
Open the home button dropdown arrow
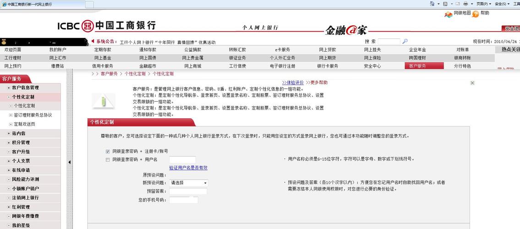click(438, 4)
